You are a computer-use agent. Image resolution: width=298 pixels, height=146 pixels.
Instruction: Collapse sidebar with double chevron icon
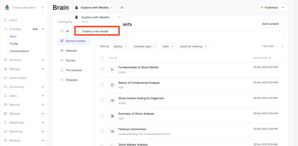click(43, 8)
